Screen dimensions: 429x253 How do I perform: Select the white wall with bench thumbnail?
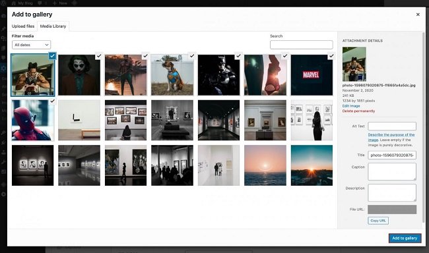(x=79, y=120)
